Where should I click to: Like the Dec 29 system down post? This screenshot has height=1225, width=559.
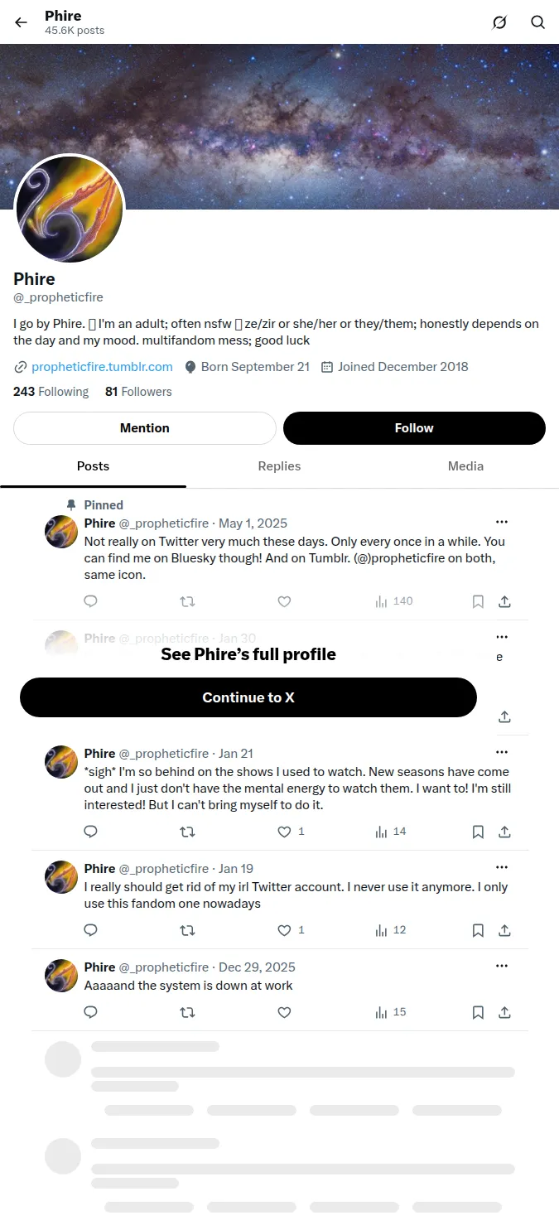[284, 1012]
